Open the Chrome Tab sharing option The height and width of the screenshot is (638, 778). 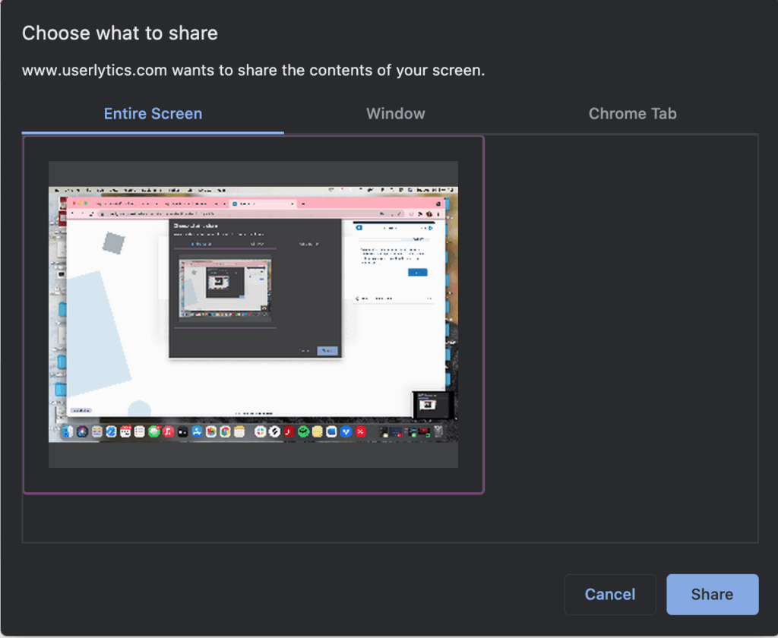point(632,112)
